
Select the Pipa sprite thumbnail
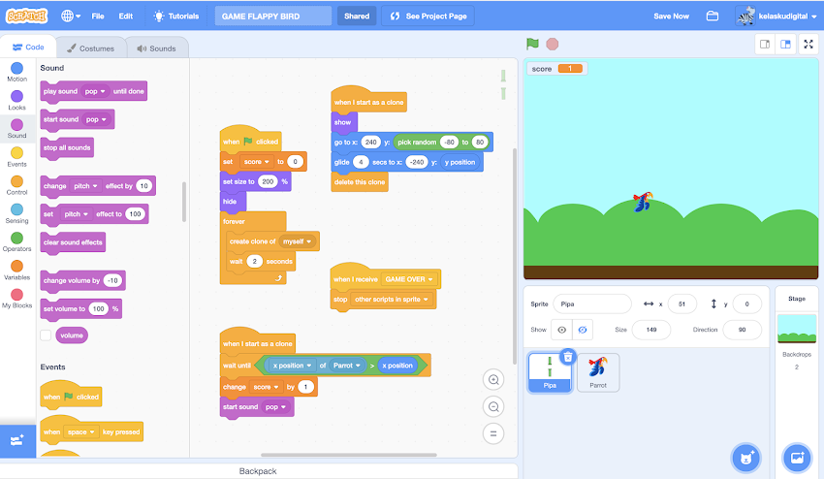pyautogui.click(x=550, y=372)
